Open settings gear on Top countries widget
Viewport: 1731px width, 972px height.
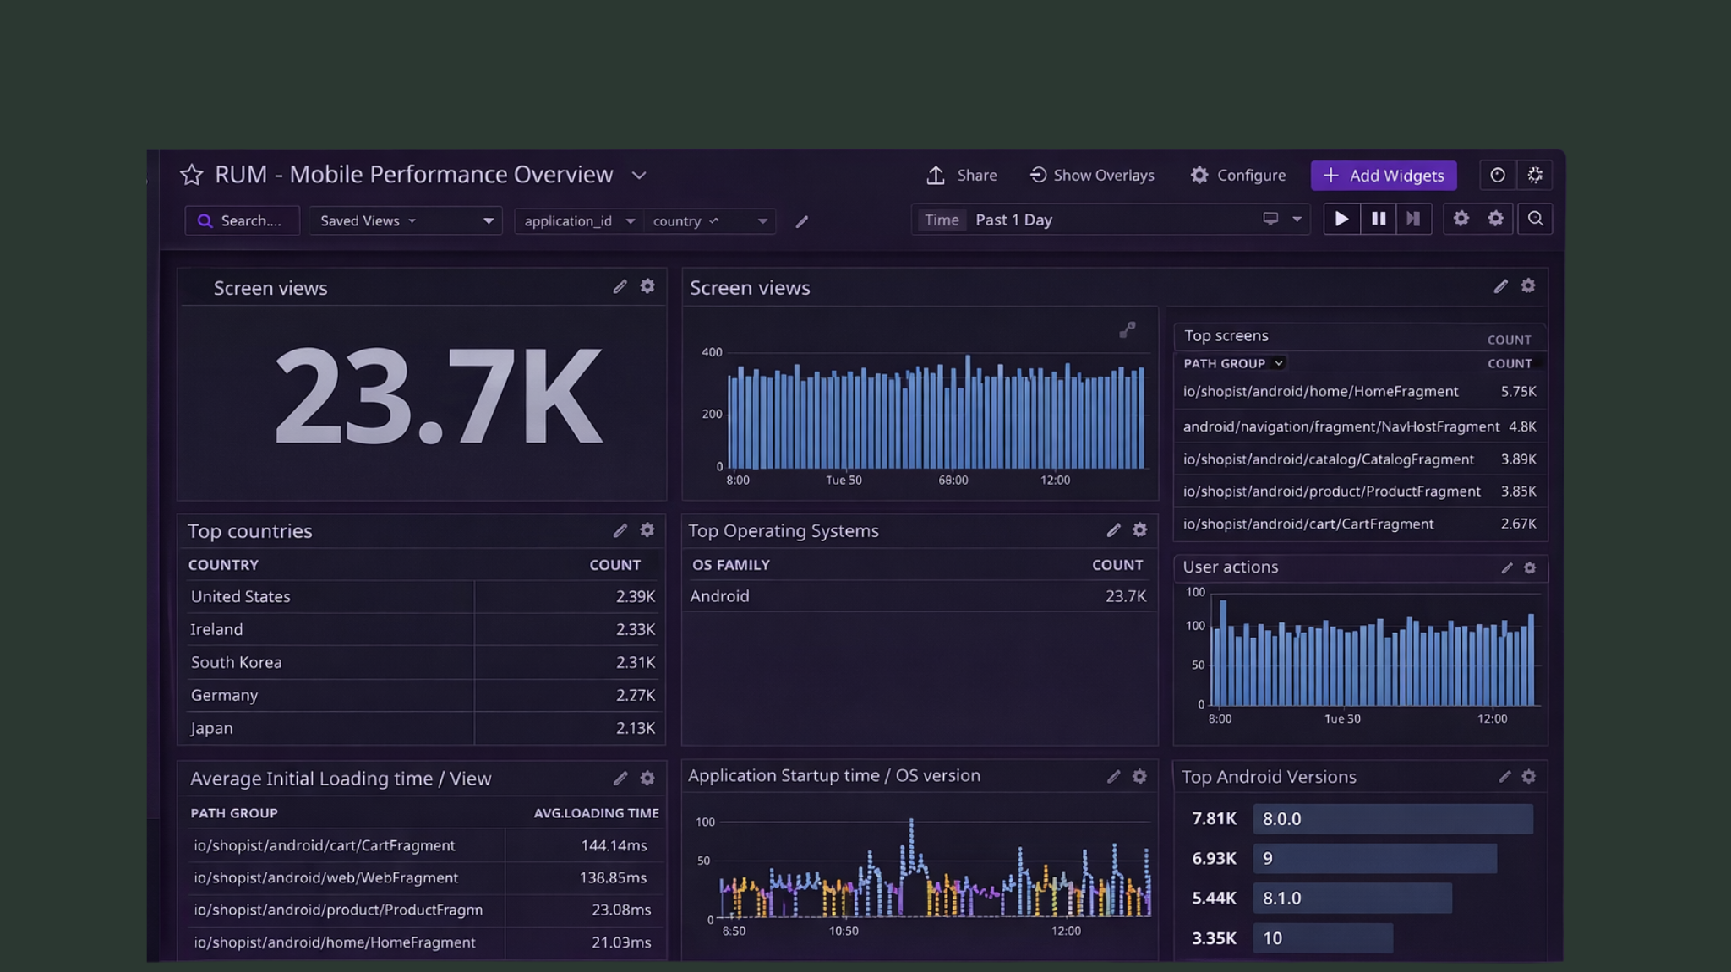[647, 530]
